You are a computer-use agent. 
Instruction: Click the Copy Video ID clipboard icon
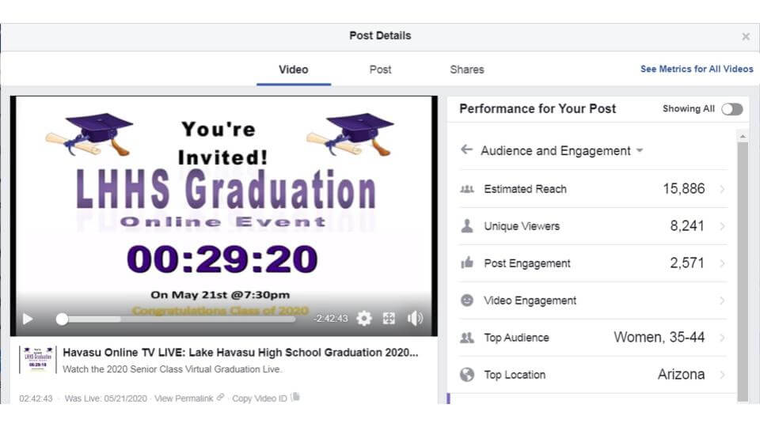[295, 397]
